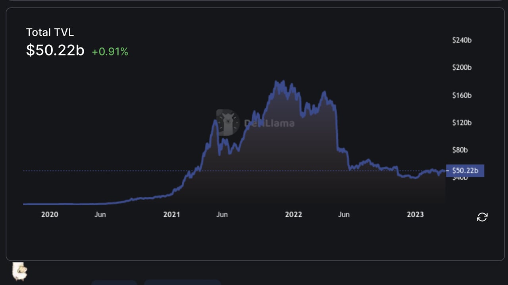Screen dimensions: 508x285
Task: Select the 2021 label on the time axis
Action: [x=171, y=215]
